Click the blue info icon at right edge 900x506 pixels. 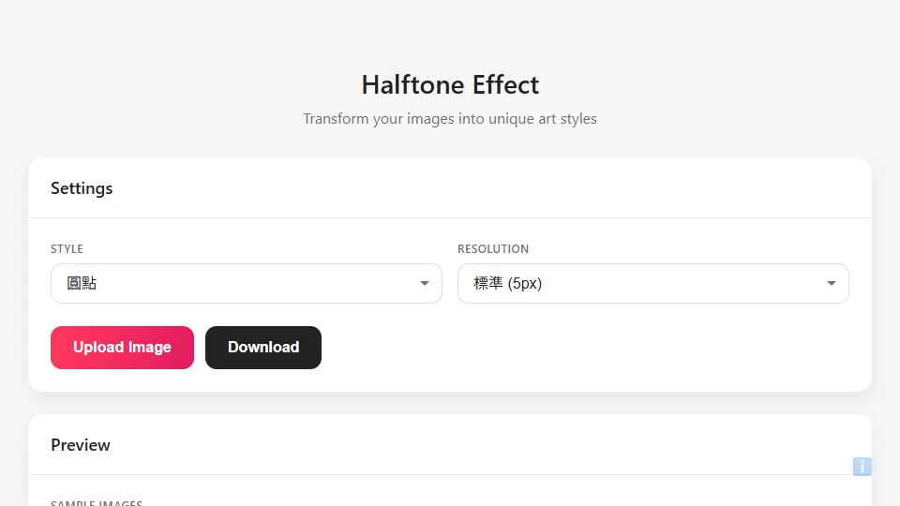[x=862, y=467]
